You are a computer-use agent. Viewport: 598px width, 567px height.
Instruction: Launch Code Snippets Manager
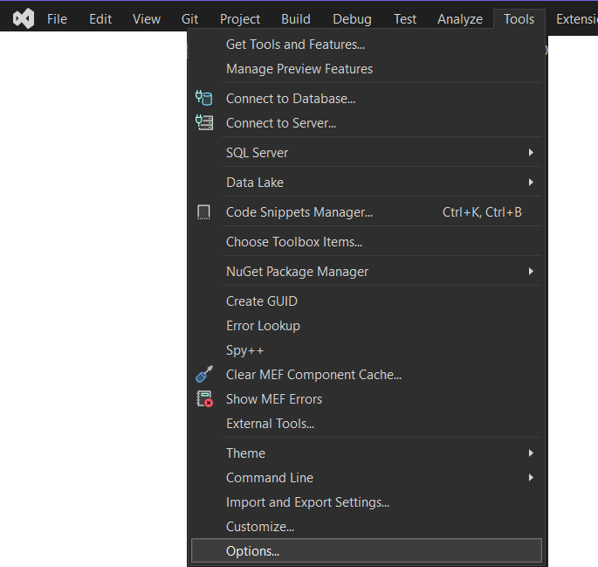pyautogui.click(x=366, y=212)
